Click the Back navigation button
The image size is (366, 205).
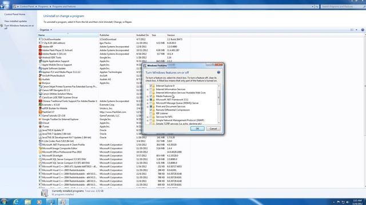2,6
